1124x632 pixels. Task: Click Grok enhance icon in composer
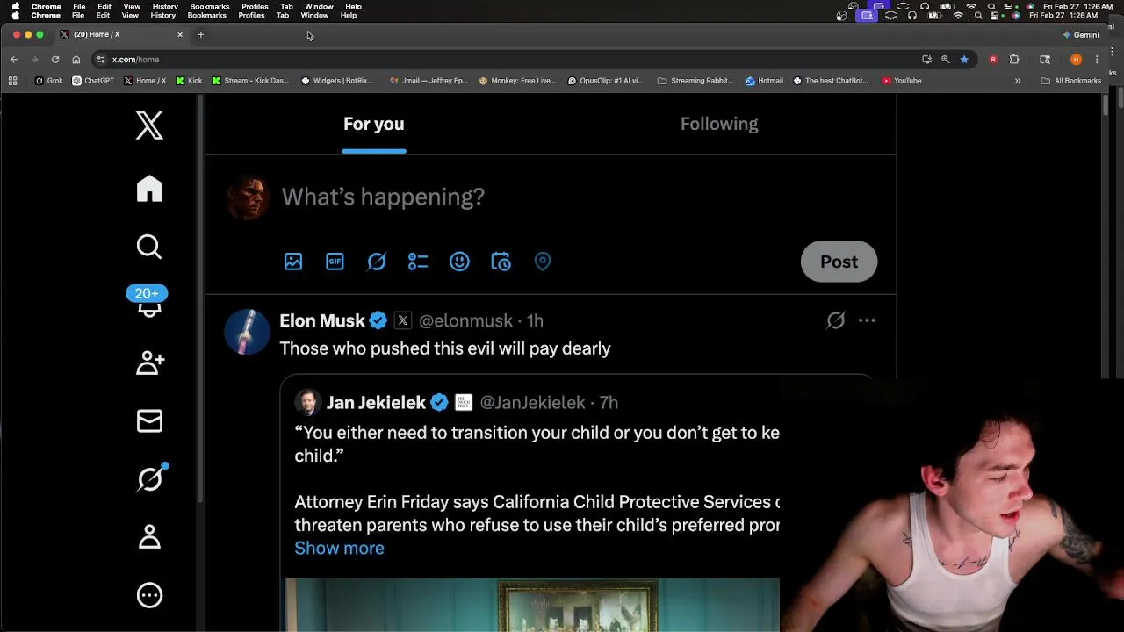pos(377,262)
